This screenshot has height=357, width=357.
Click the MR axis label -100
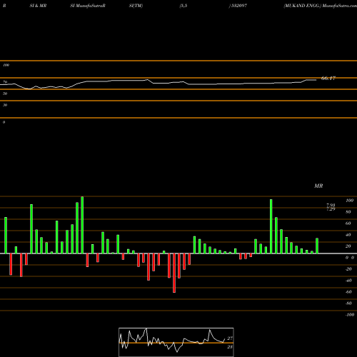(x=350, y=315)
